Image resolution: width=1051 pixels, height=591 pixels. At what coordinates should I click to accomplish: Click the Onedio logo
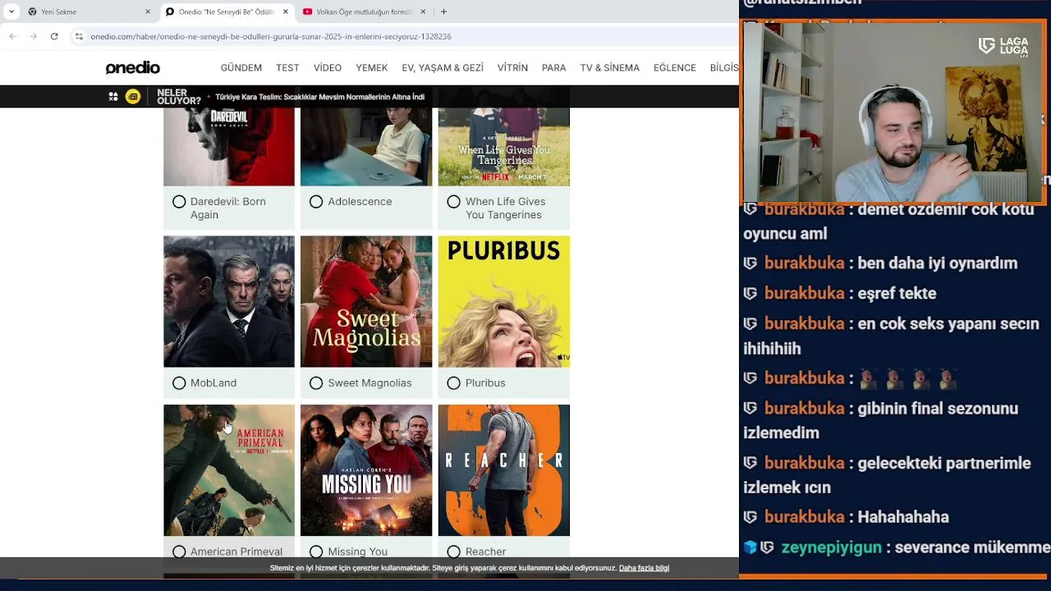(132, 68)
